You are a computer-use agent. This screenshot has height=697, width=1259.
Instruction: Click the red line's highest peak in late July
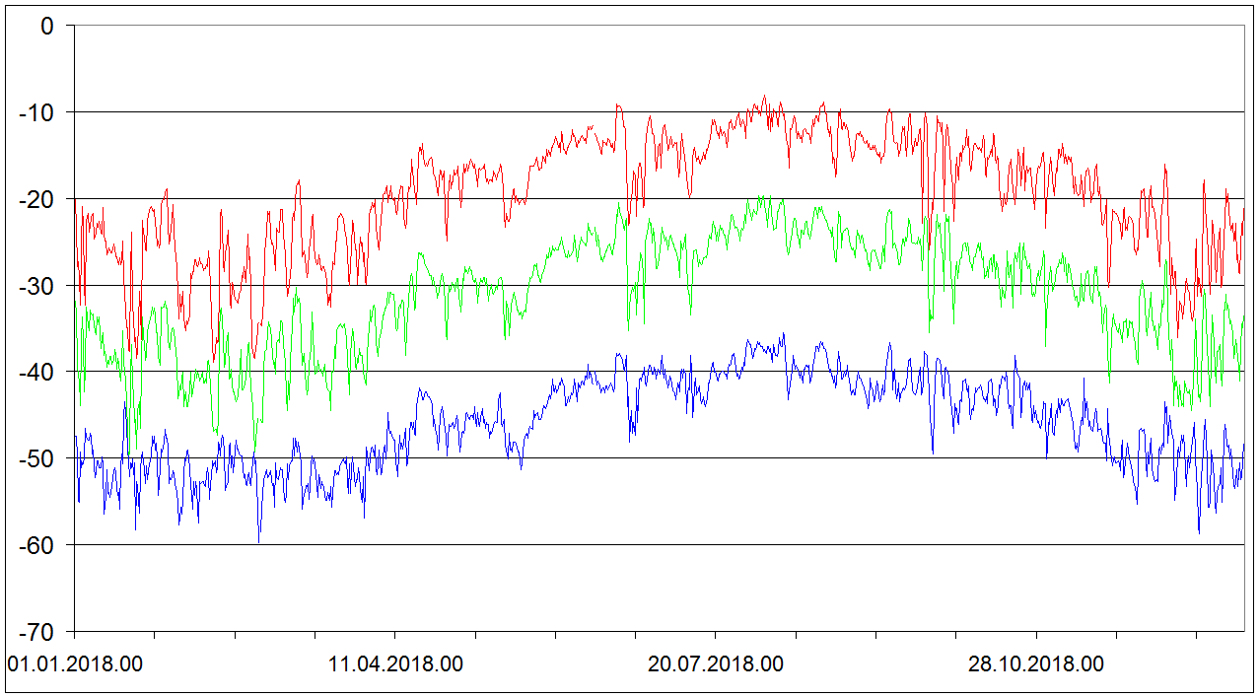click(764, 97)
